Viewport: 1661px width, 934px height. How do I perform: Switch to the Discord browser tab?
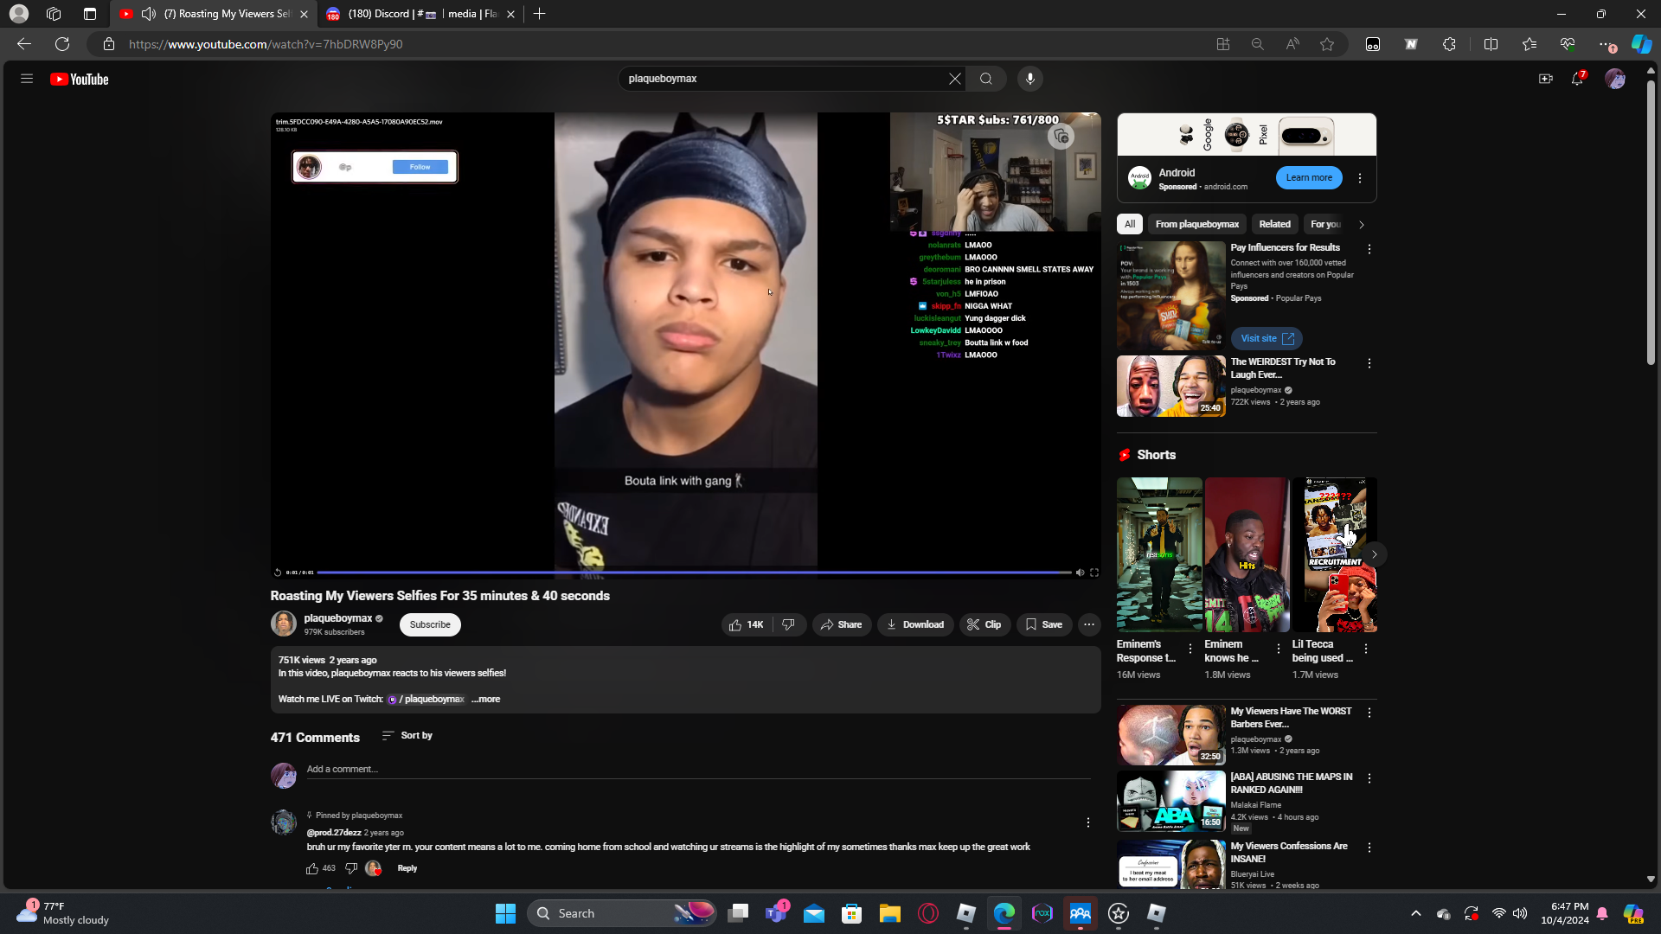tap(420, 14)
